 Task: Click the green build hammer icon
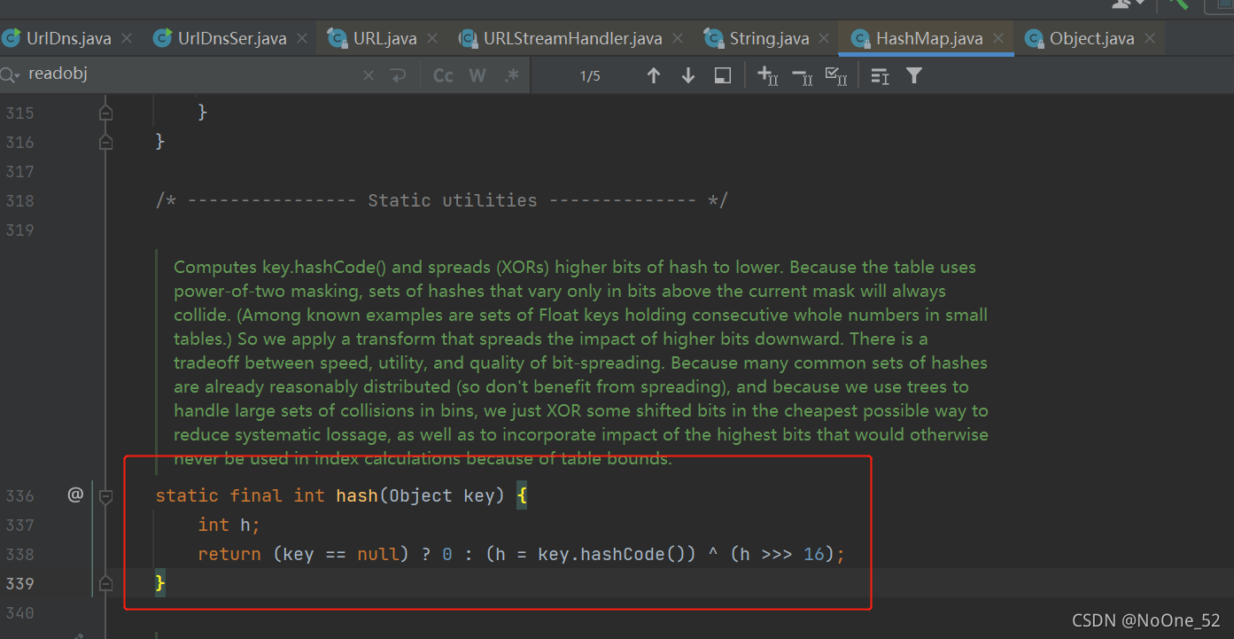point(1178,4)
